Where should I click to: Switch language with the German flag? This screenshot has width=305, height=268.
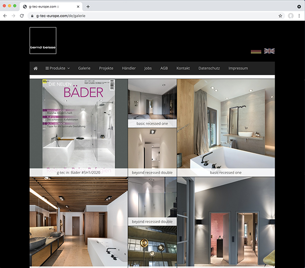pos(256,51)
